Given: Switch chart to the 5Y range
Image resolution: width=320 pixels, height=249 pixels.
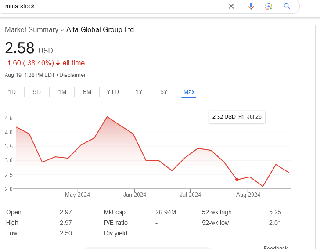Looking at the screenshot, I should pyautogui.click(x=164, y=92).
